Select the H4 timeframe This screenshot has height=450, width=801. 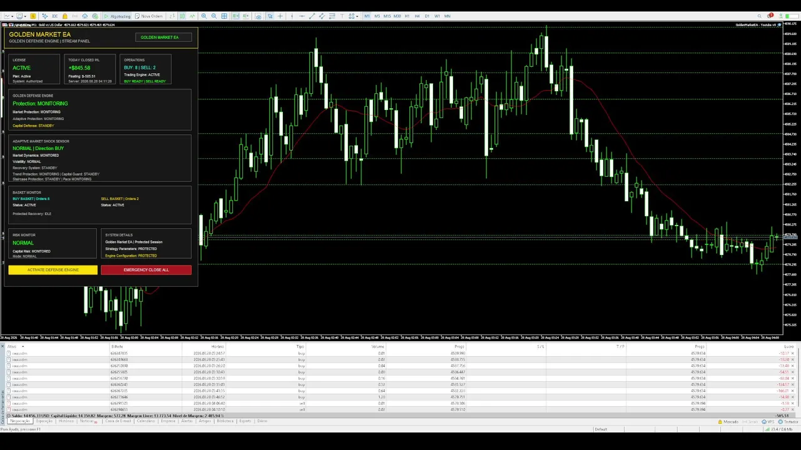(417, 16)
